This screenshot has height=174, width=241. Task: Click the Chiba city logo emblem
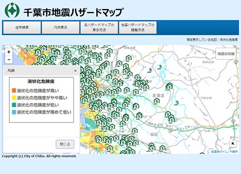click(12, 10)
